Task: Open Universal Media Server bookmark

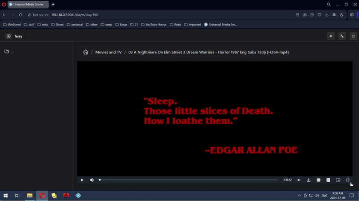Action: click(x=220, y=25)
